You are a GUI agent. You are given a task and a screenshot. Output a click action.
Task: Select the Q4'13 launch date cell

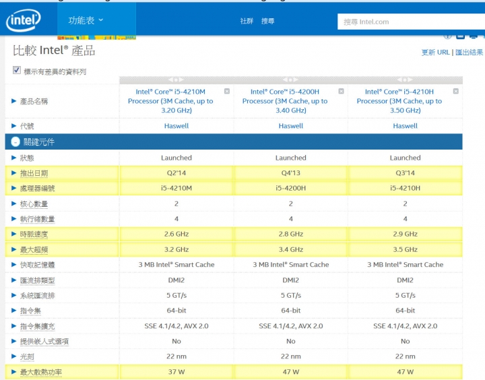(291, 172)
